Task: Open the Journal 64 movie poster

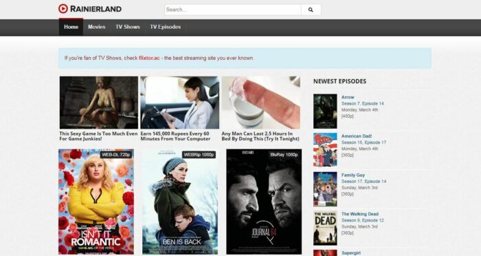Action: tap(264, 202)
